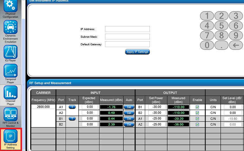244x151 pixels.
Task: Open Physical Configuration panel
Action: [x=10, y=6]
